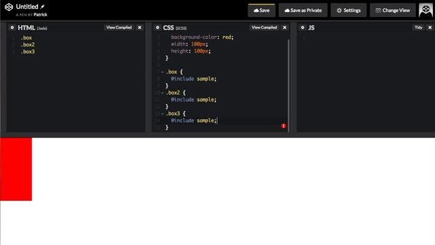Edit pen title with pencil icon
The image size is (435, 245).
42,7
